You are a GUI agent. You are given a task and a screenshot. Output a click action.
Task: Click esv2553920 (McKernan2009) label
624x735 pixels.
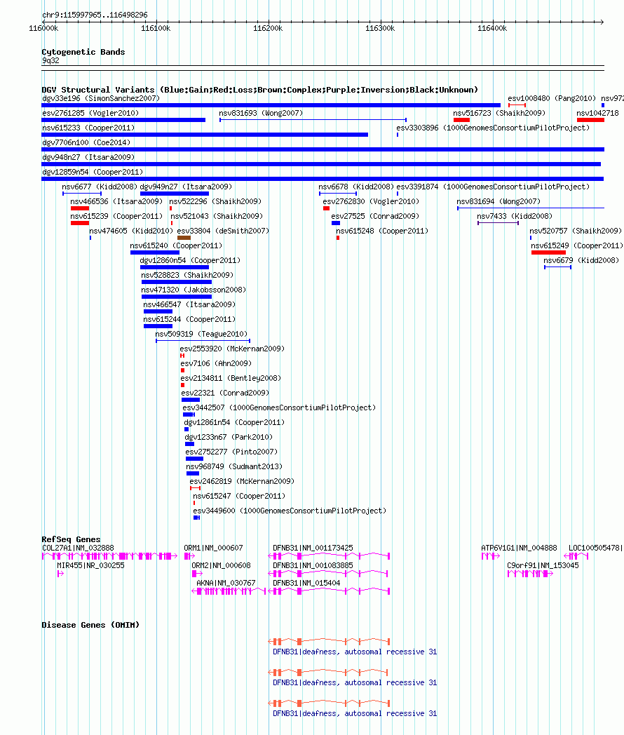point(232,349)
